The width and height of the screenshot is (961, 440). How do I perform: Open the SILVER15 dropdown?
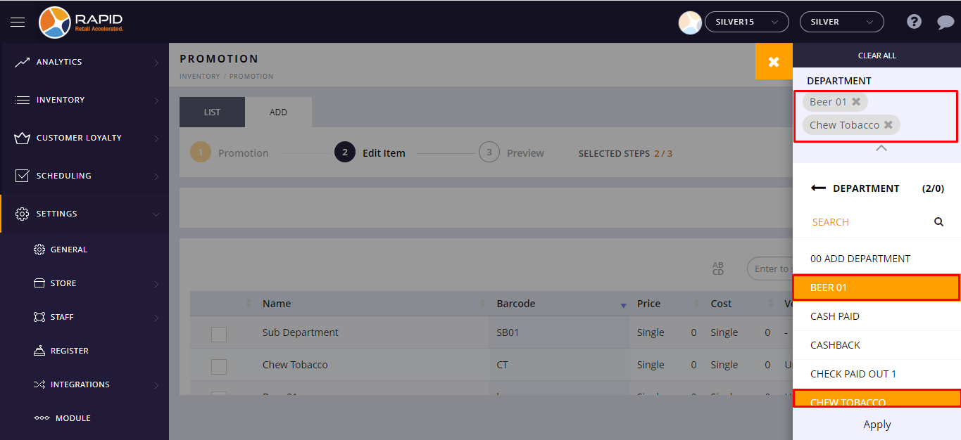coord(746,22)
